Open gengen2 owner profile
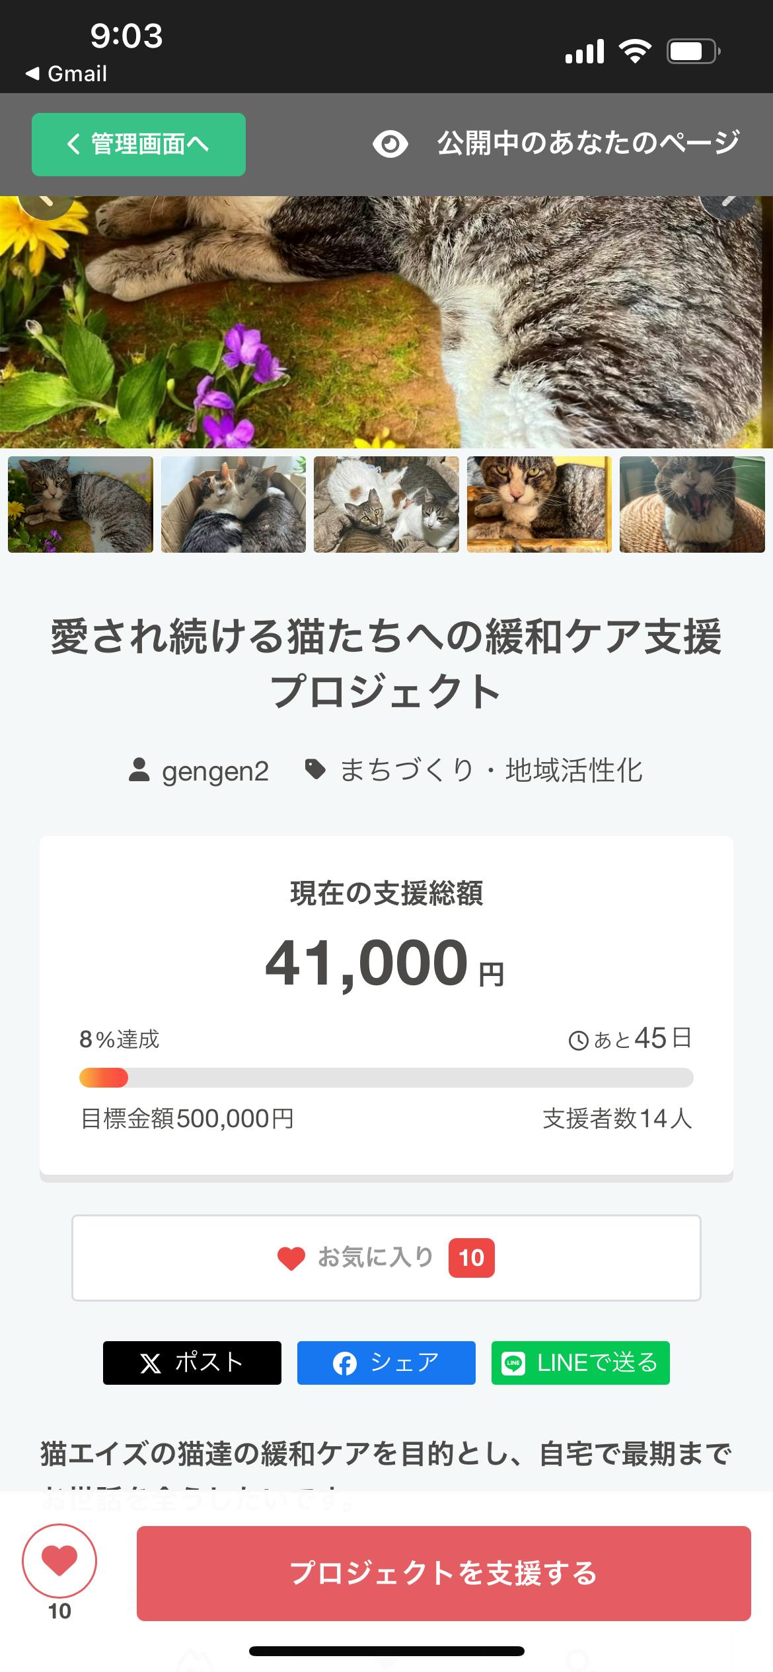This screenshot has height=1672, width=773. (x=200, y=771)
